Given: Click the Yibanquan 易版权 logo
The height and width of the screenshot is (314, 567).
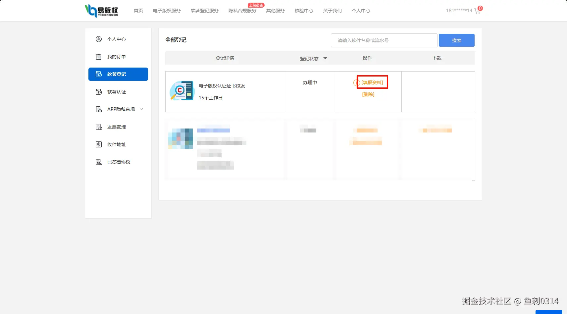Looking at the screenshot, I should [101, 11].
